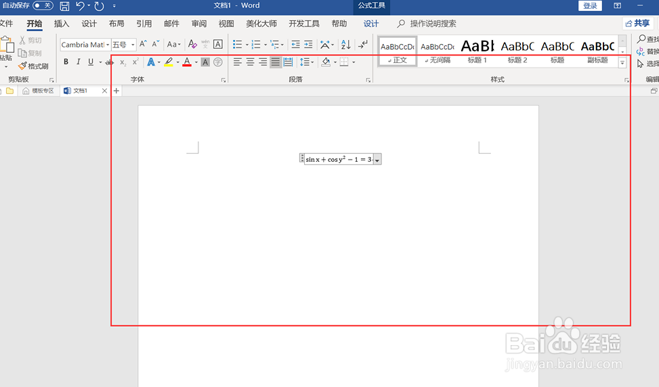Open font dialog launcher in 字体 group
The image size is (659, 387).
(x=224, y=80)
